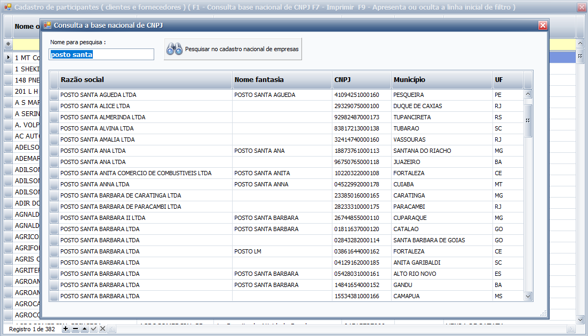
Task: Click row selector for POSTO SANTA AGUEDA LTDA
Action: click(54, 95)
